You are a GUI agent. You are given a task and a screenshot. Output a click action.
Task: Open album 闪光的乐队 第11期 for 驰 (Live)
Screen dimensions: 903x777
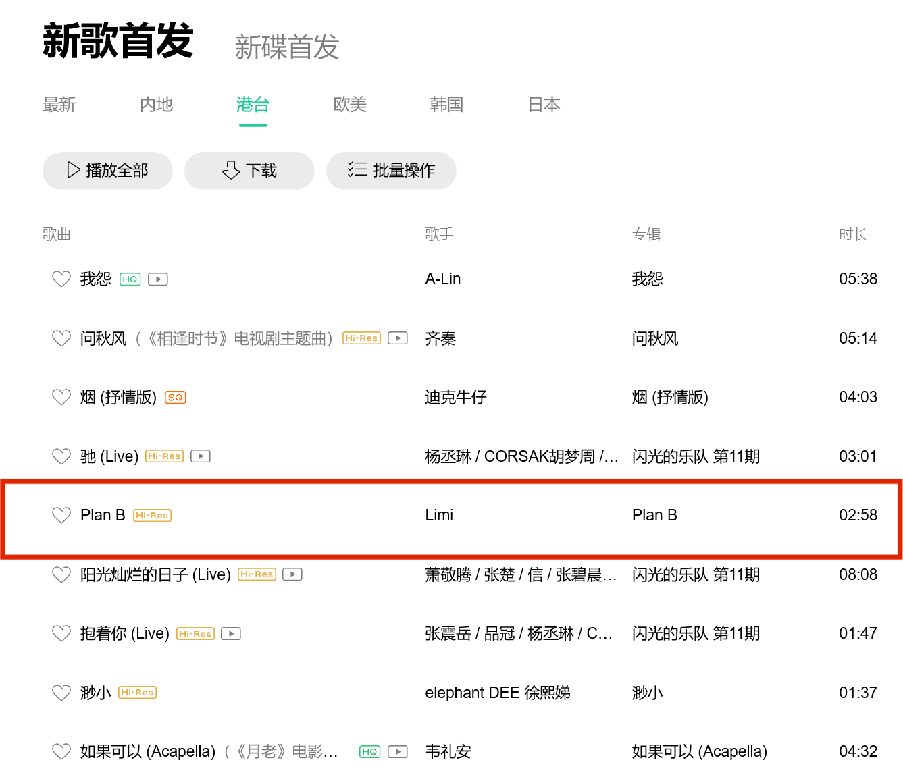coord(696,456)
